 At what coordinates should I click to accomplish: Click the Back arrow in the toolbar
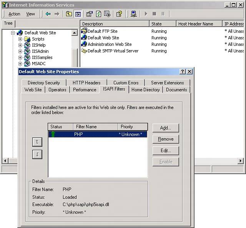coord(48,14)
